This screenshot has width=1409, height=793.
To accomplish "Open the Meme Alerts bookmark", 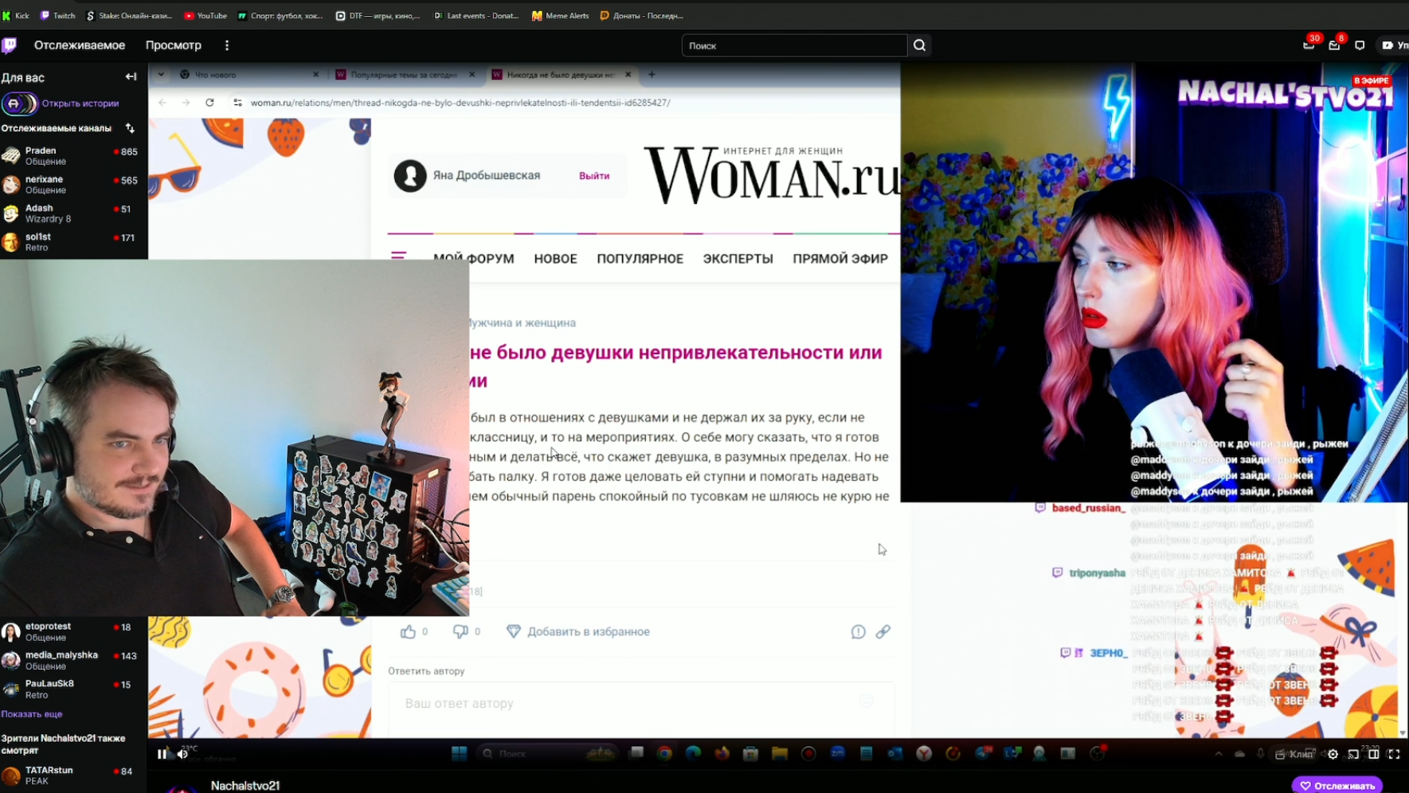I will tap(560, 15).
